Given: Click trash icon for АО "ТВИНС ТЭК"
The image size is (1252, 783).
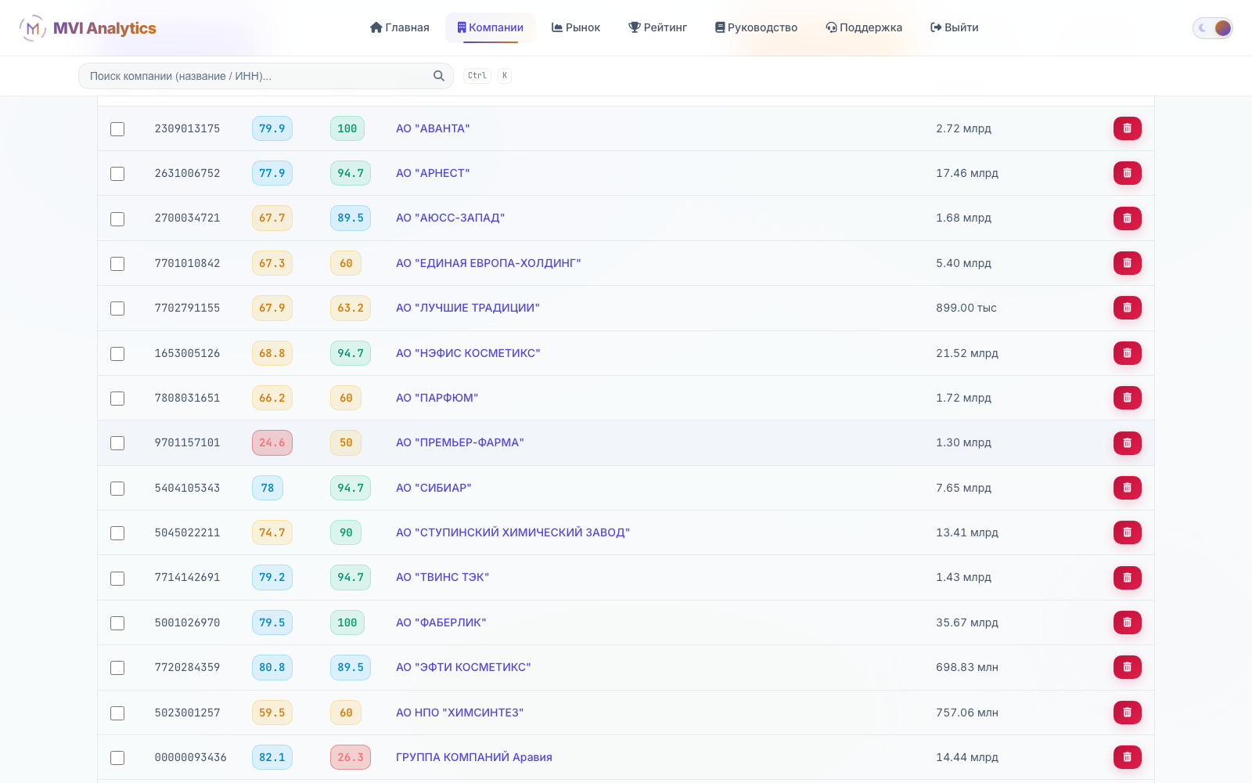Looking at the screenshot, I should pos(1127,578).
